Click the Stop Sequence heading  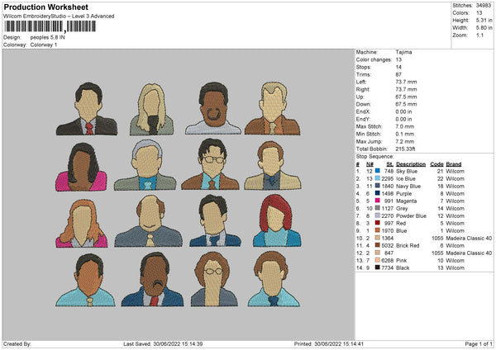(374, 156)
